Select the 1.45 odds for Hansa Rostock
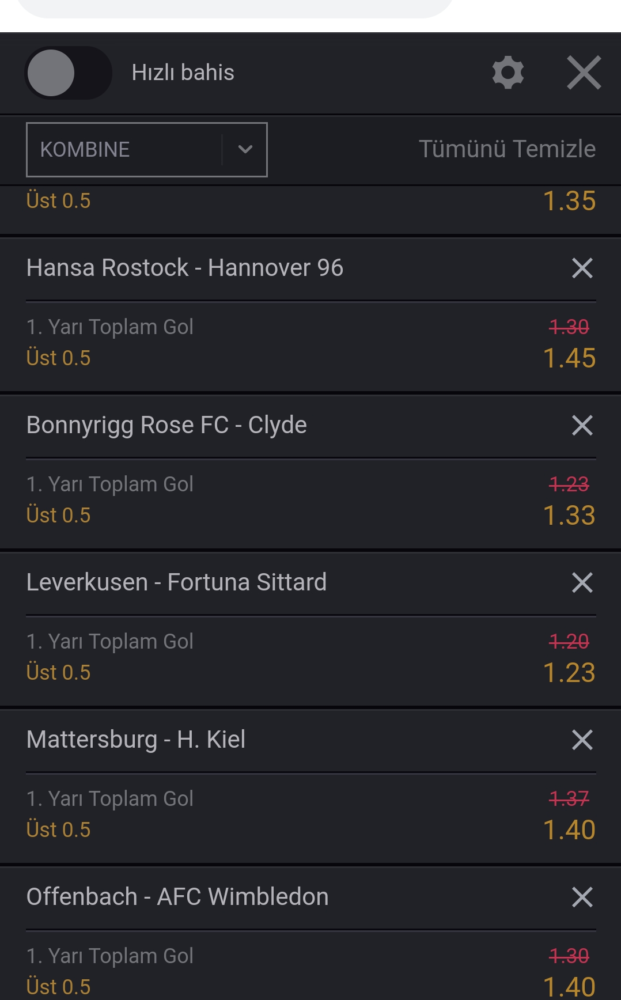Screen dimensions: 621x1000 [x=569, y=358]
